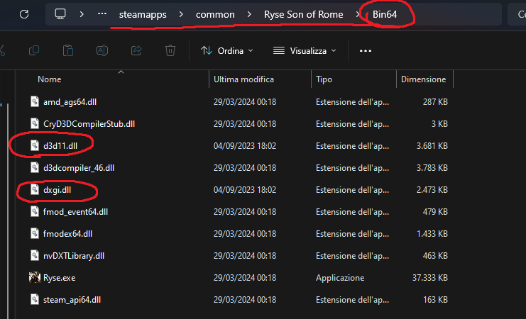Click the Copy icon in toolbar
Viewport: 526px width, 319px height.
coord(34,50)
